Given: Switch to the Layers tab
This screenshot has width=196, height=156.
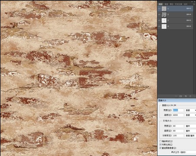Looking at the screenshot, I should [x=166, y=4].
